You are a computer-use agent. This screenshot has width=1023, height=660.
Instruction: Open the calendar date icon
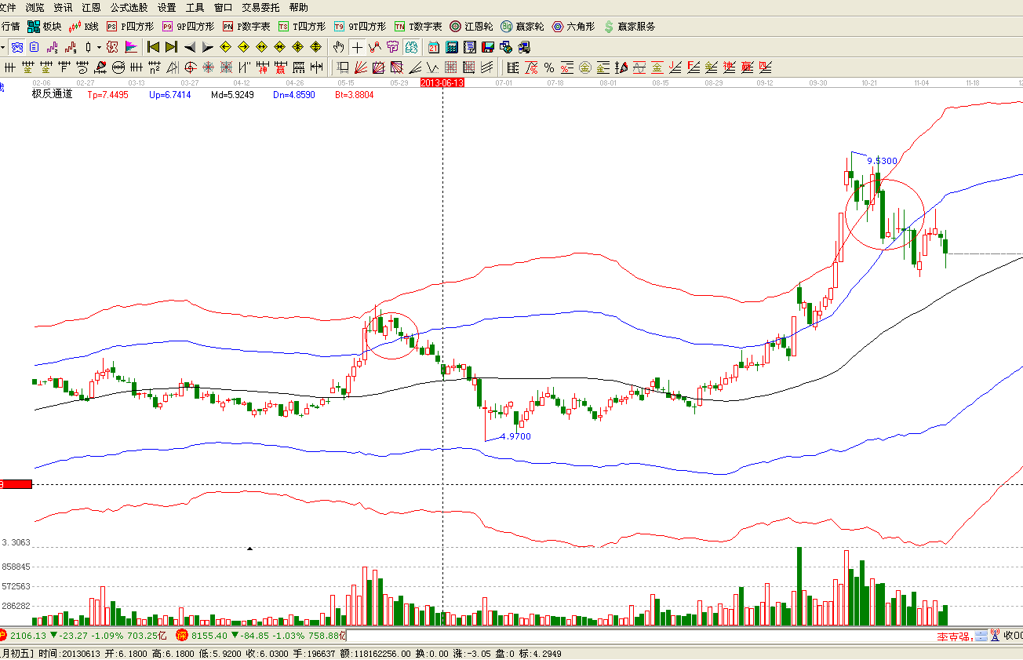click(434, 47)
